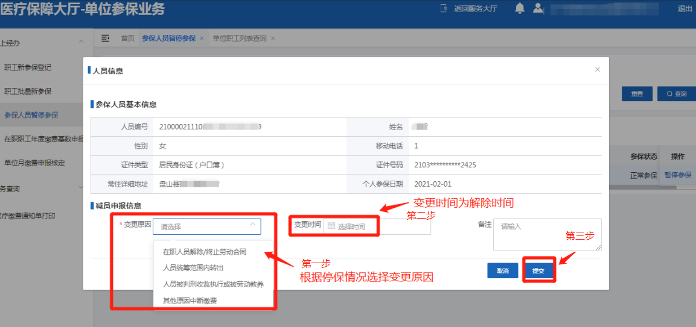696x327 pixels.
Task: Click the 变更时间 date input field
Action: click(377, 226)
